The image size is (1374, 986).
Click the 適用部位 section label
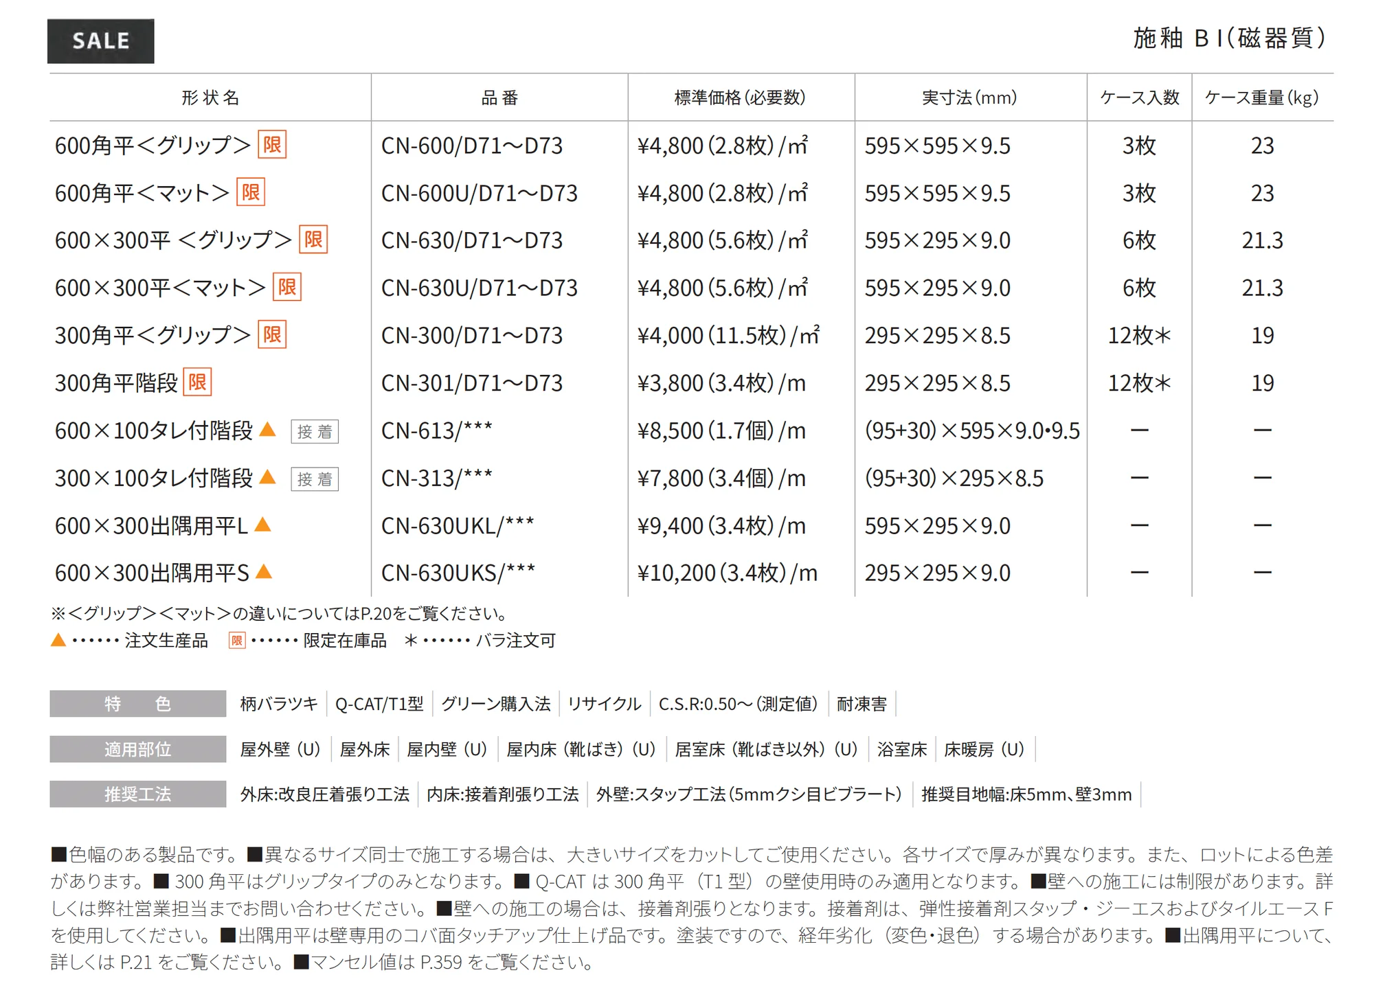tap(138, 749)
